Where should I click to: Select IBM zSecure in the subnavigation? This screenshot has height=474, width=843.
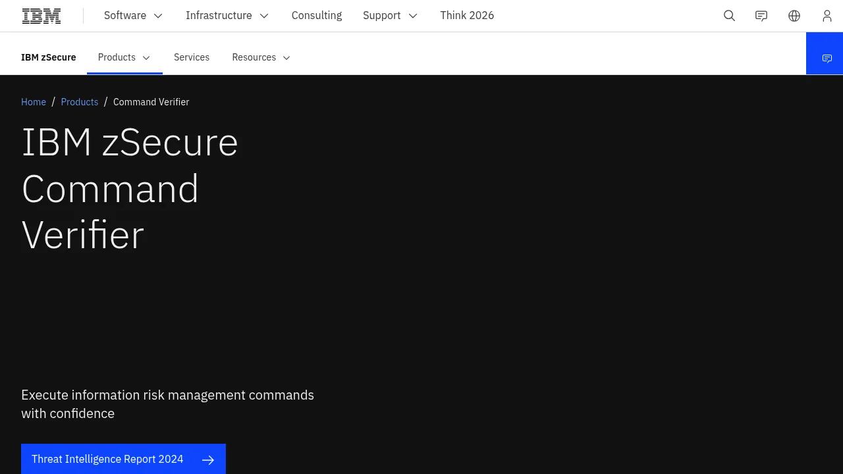(x=49, y=57)
